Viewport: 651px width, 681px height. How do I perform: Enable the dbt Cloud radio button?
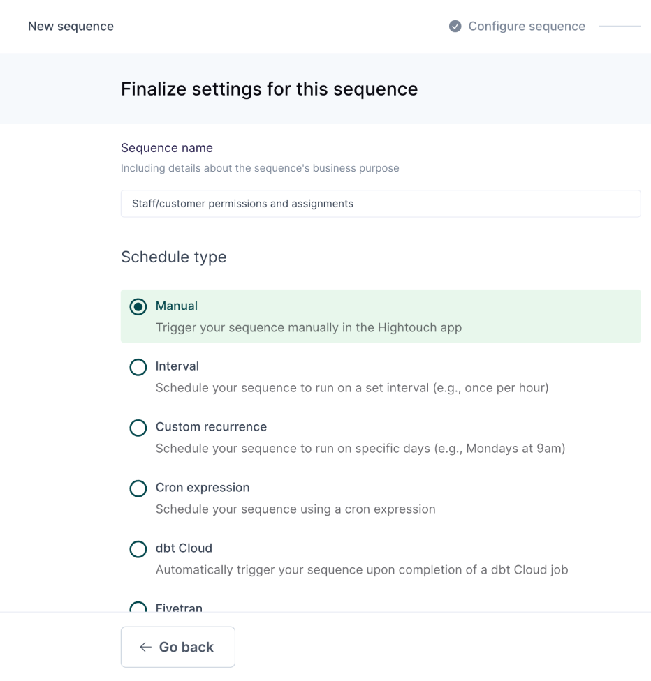[138, 549]
